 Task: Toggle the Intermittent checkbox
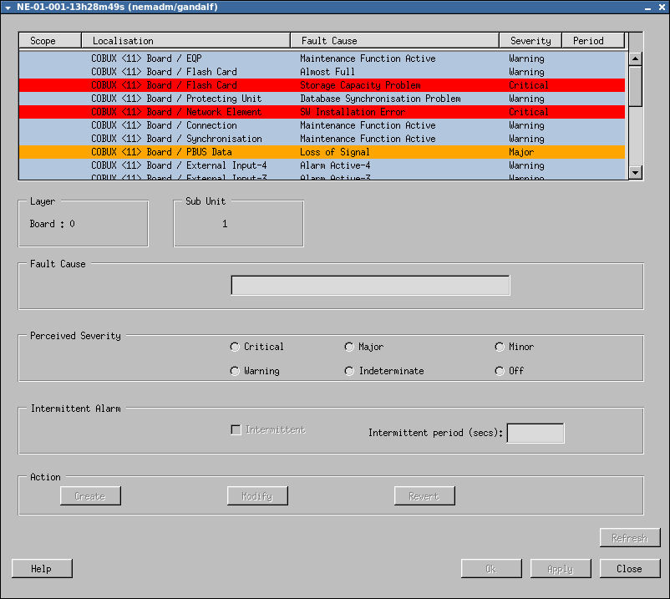tap(236, 430)
